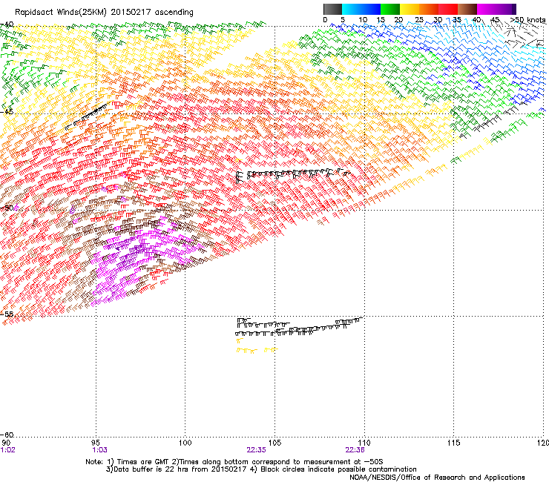Click the black barb strip near 48S between 103E and 109E
This screenshot has width=549, height=482.
click(x=293, y=175)
